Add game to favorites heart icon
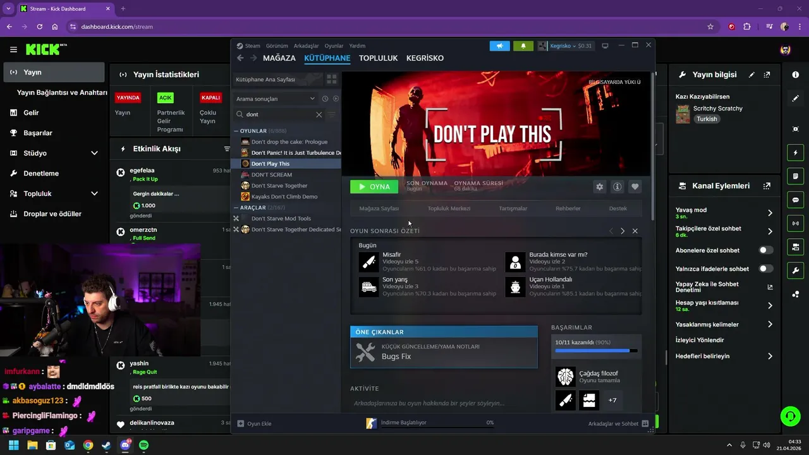This screenshot has height=455, width=809. tap(635, 186)
